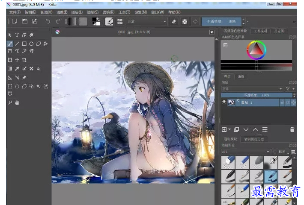
Task: Move layer up with the up chevron
Action: (x=255, y=129)
